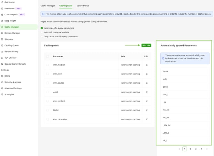Click trk_* in Automatically Ignored Parameters
The height and width of the screenshot is (156, 214).
pyautogui.click(x=165, y=140)
